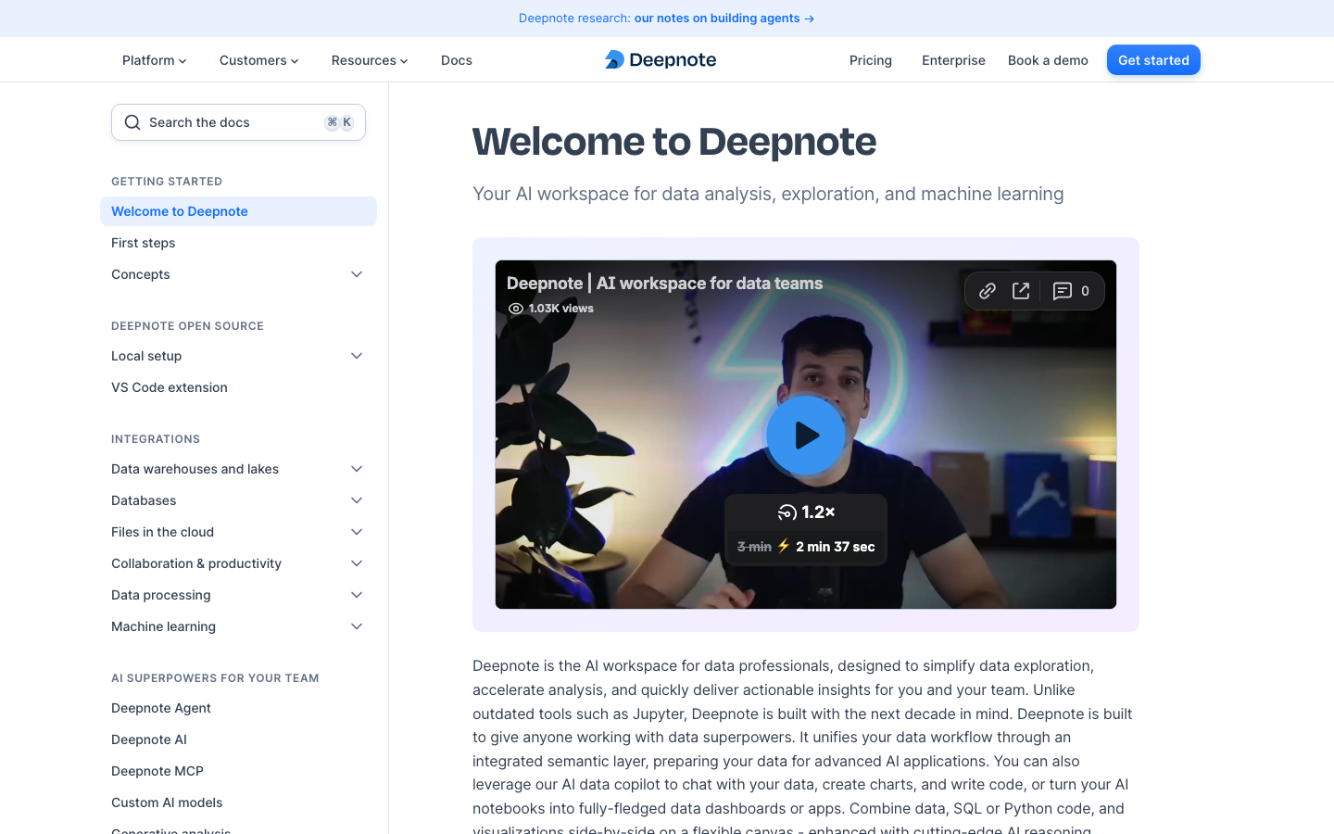Expand Files in the cloud

point(357,532)
